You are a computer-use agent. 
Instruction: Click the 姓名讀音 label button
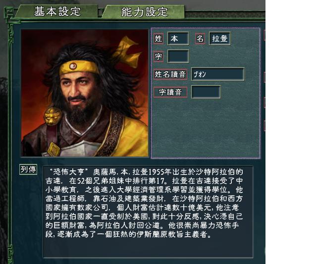point(170,74)
